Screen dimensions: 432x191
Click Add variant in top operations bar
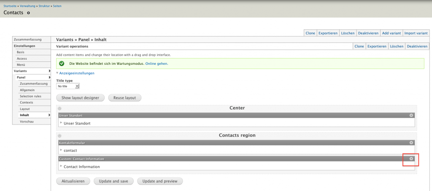click(391, 33)
